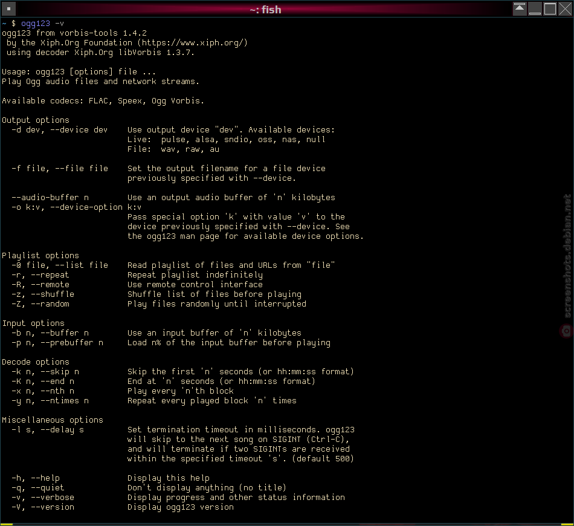Screen dimensions: 574x526
Task: Click 'Repeat every played block 'n' times' description
Action: pos(212,401)
